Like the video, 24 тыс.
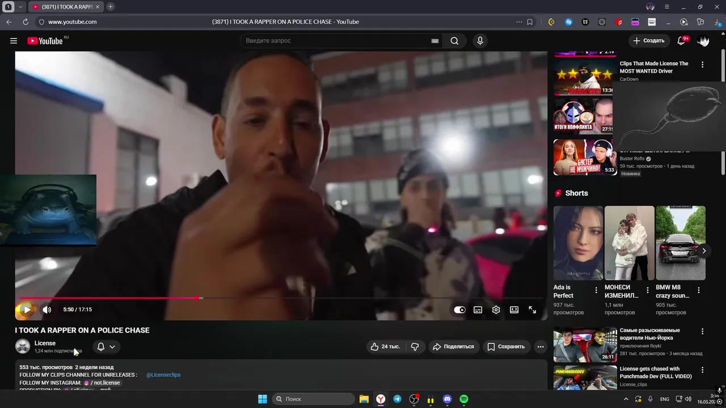The width and height of the screenshot is (726, 408). [385, 347]
